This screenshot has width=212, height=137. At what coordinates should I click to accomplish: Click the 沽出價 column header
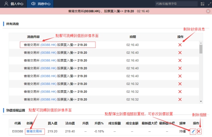pyautogui.click(x=70, y=123)
